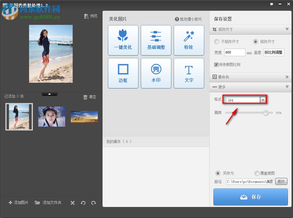Collapse the 修改尺寸 resize section
The image size is (293, 218).
click(x=287, y=29)
